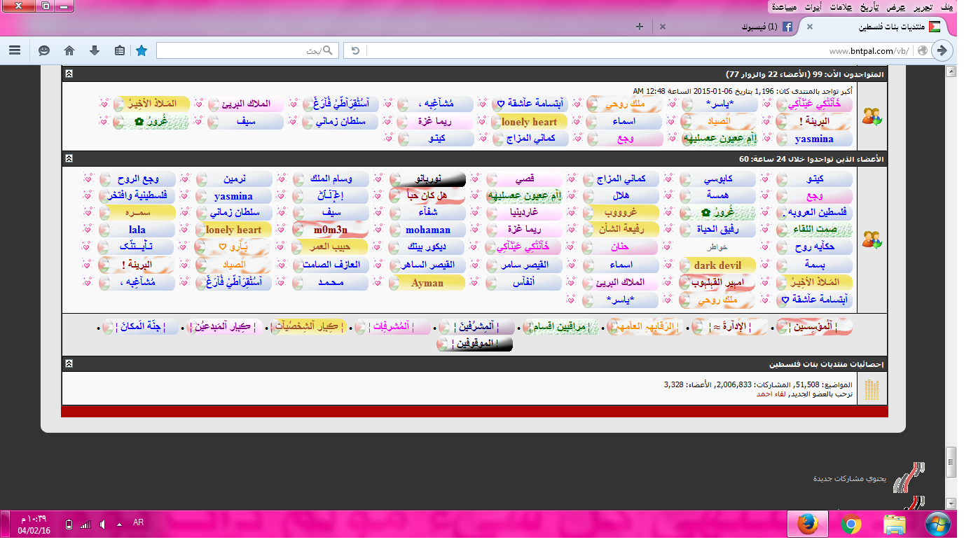This screenshot has width=964, height=542.
Task: Click the volume speaker tray icon
Action: point(103,524)
